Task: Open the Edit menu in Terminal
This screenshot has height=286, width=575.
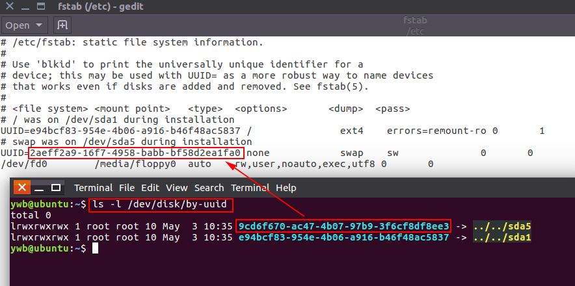Action: click(150, 188)
